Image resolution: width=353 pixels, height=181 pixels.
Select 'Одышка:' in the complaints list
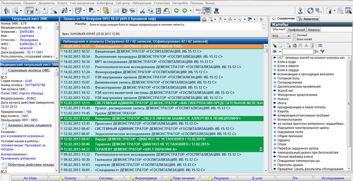(284, 140)
